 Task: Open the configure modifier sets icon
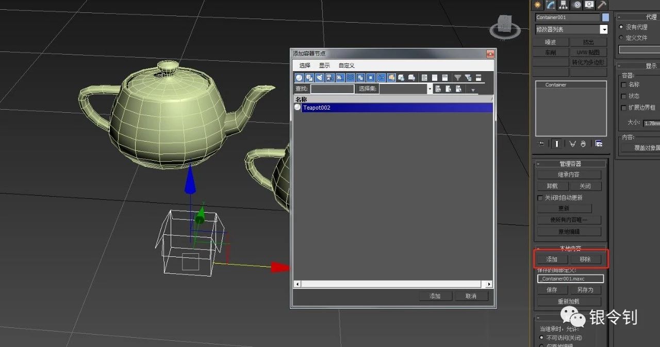point(599,144)
